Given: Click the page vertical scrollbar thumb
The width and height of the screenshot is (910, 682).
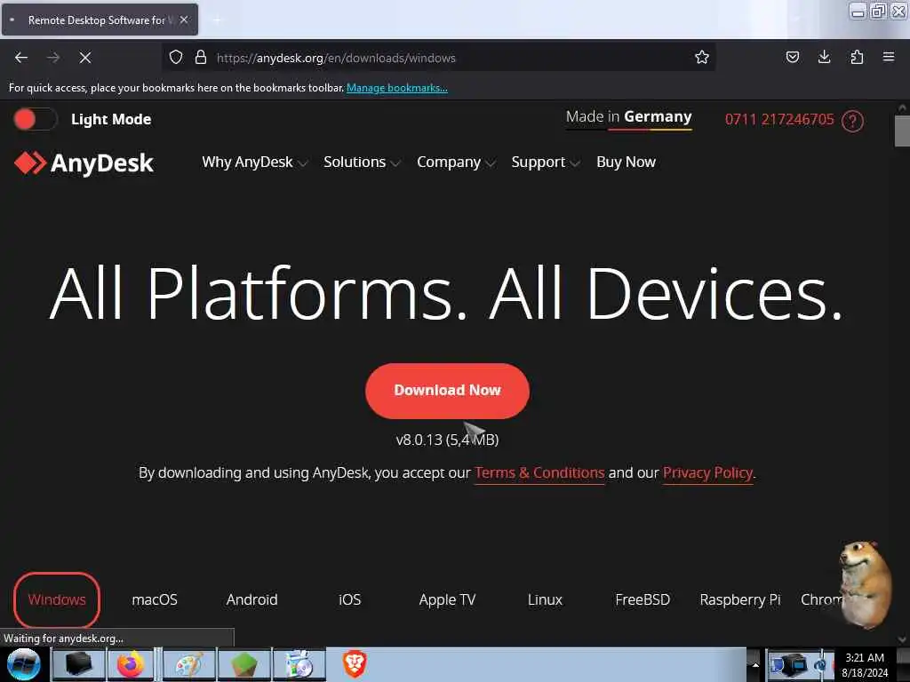Looking at the screenshot, I should (902, 131).
